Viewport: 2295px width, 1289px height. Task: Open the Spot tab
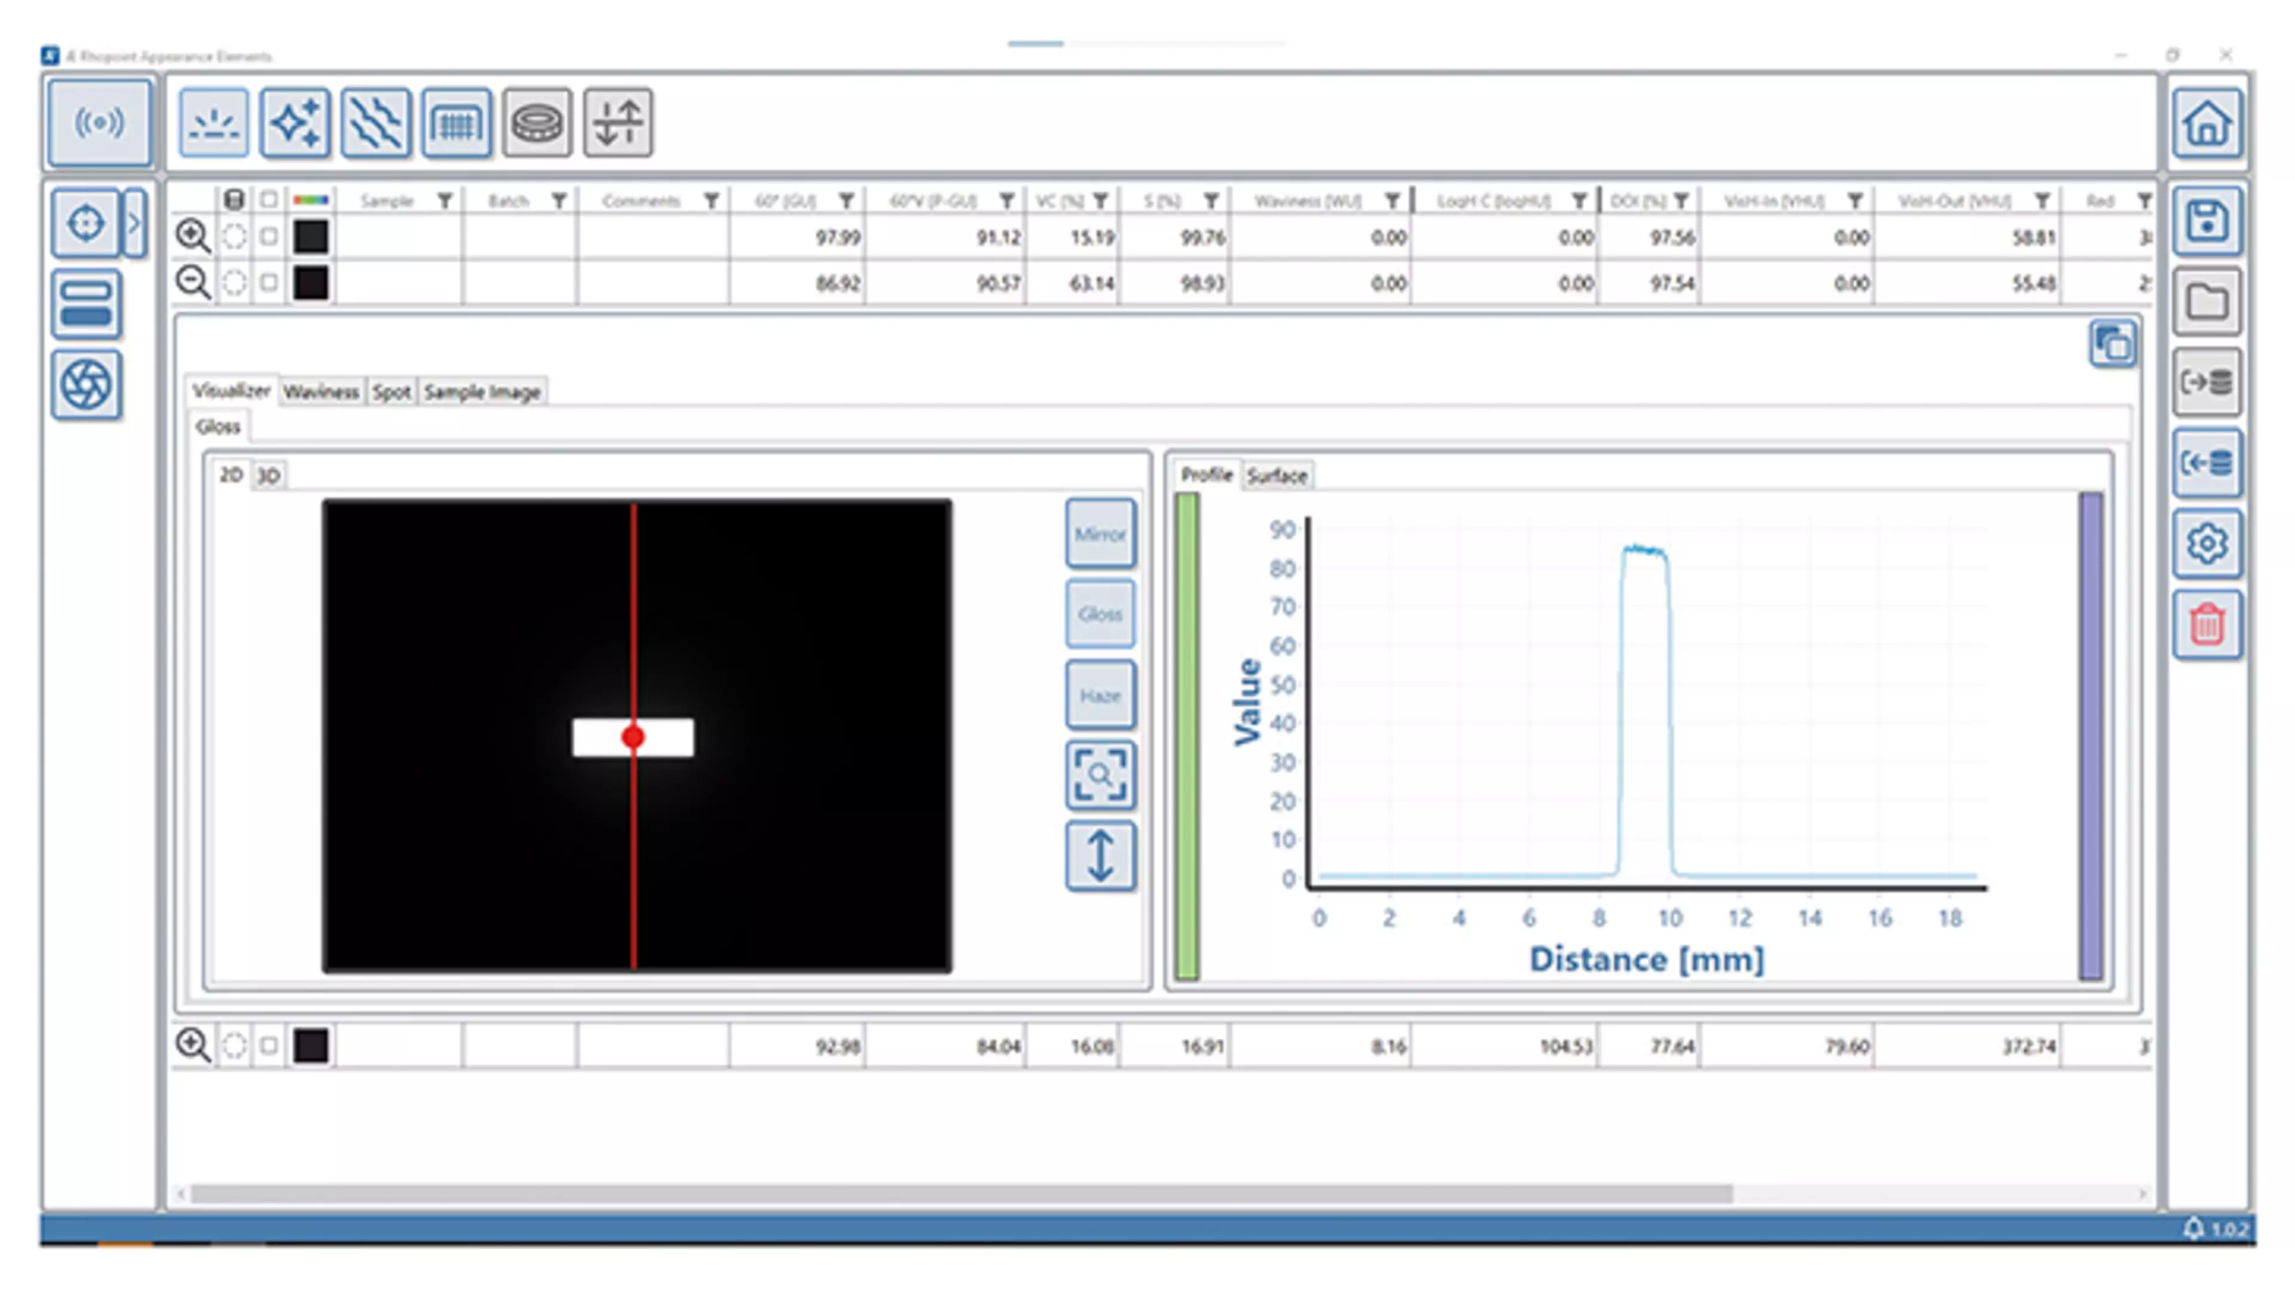391,392
